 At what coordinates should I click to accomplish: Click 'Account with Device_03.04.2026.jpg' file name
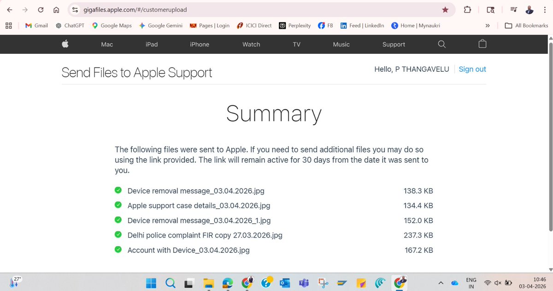[x=188, y=250]
